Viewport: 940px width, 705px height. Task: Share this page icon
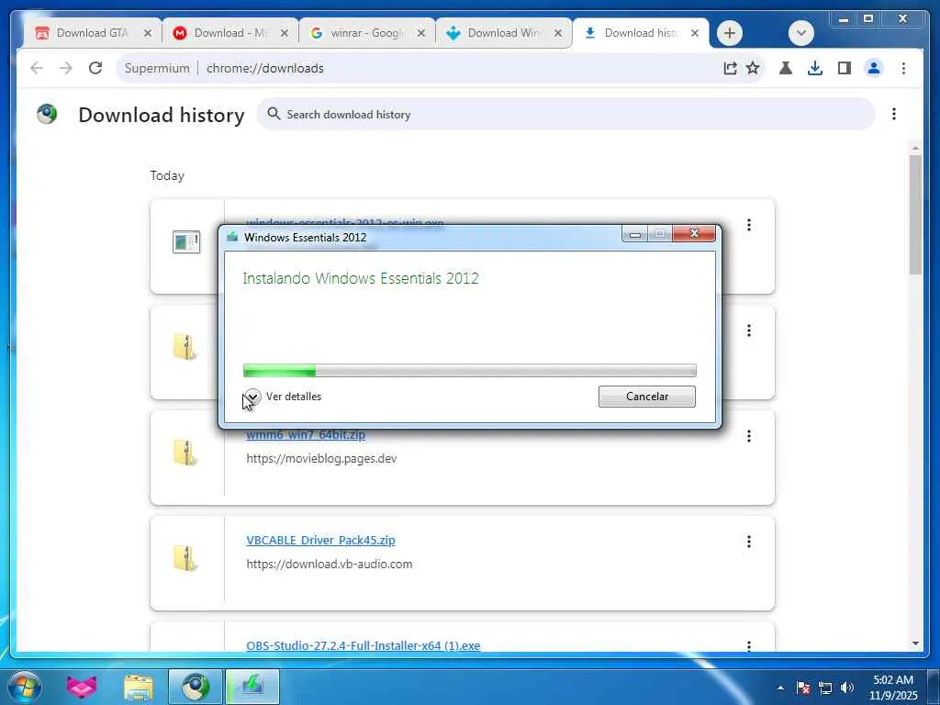click(730, 68)
